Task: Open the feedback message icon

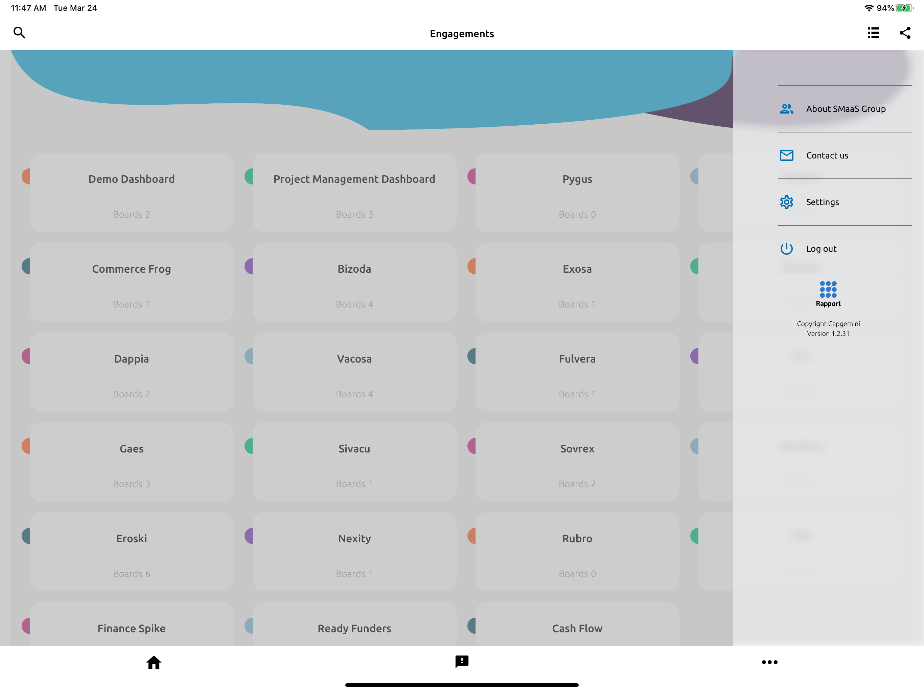Action: click(462, 662)
